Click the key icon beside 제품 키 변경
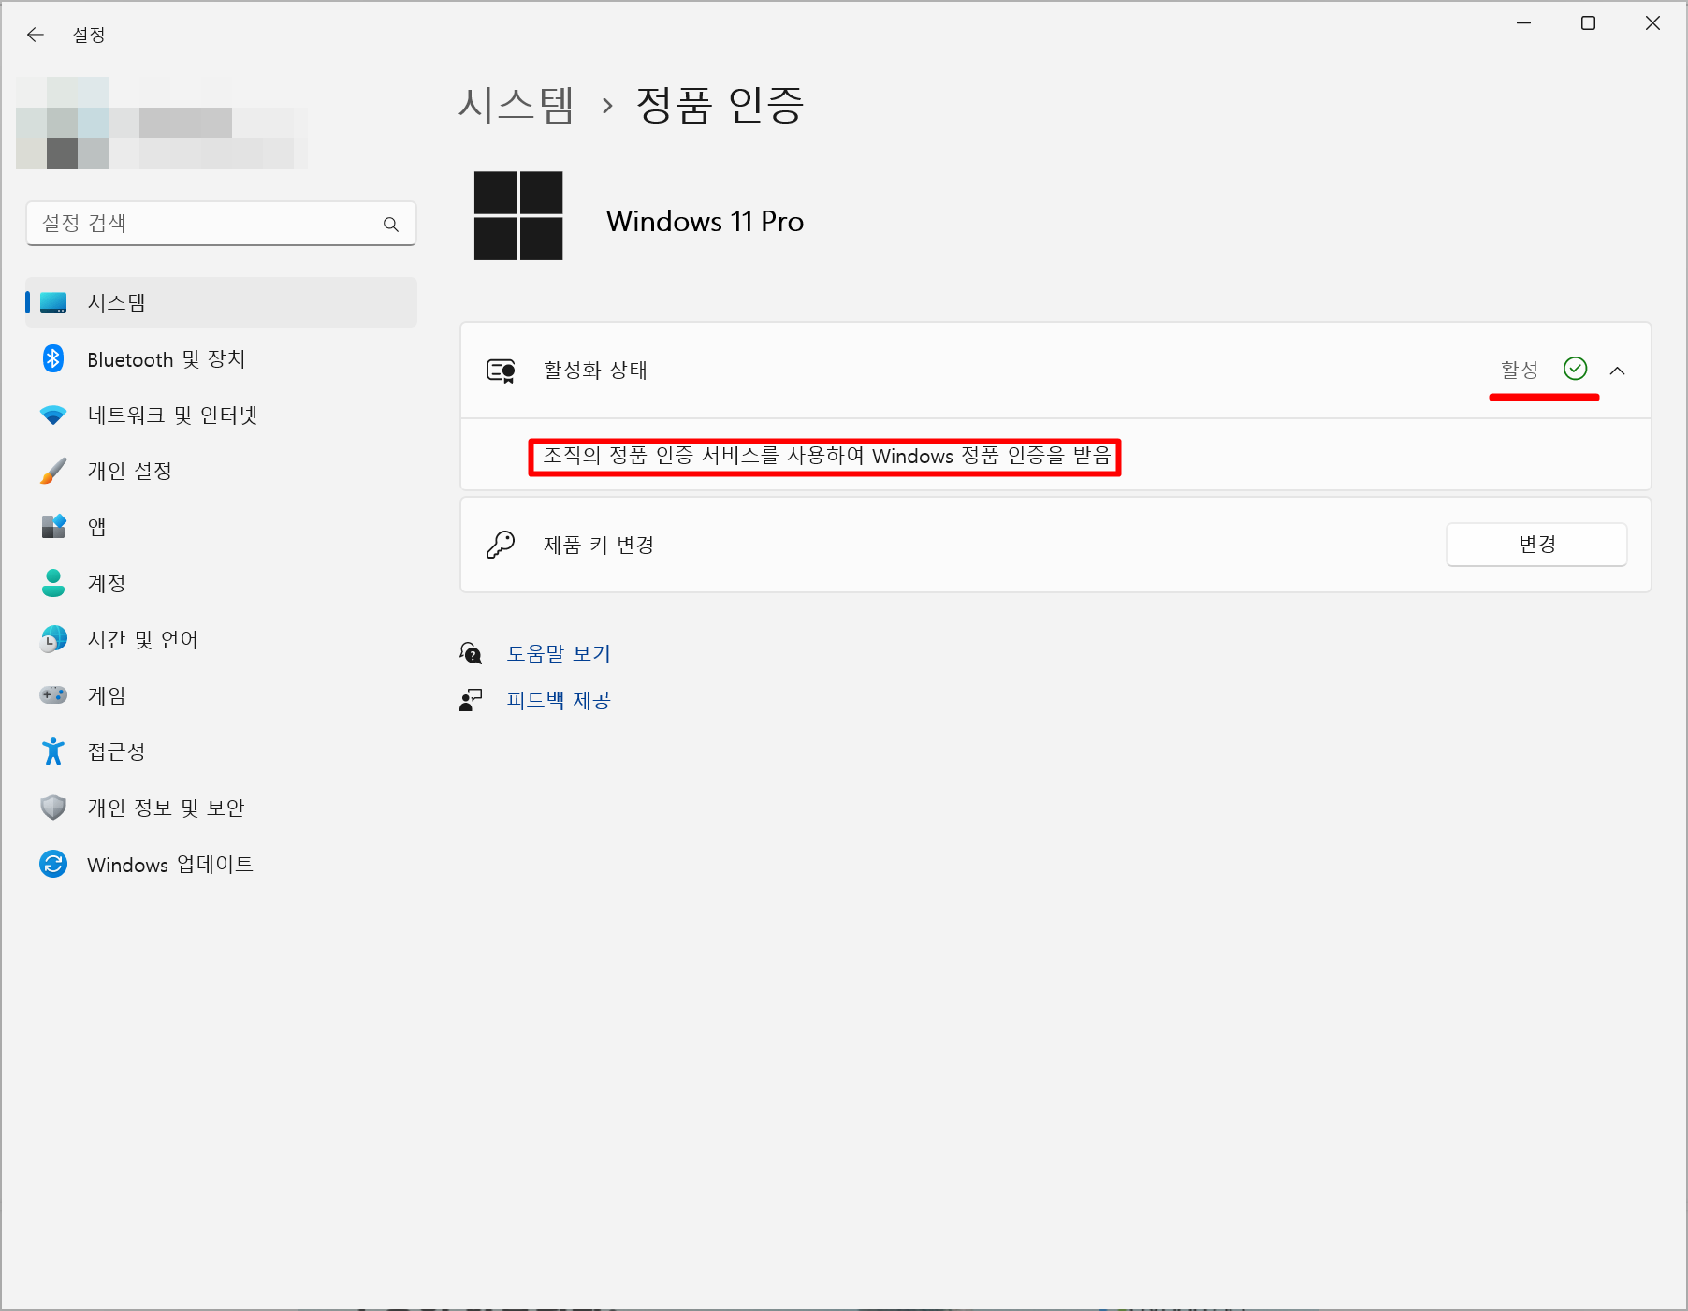Image resolution: width=1688 pixels, height=1311 pixels. pos(501,545)
